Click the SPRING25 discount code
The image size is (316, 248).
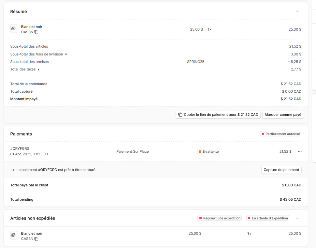(195, 62)
